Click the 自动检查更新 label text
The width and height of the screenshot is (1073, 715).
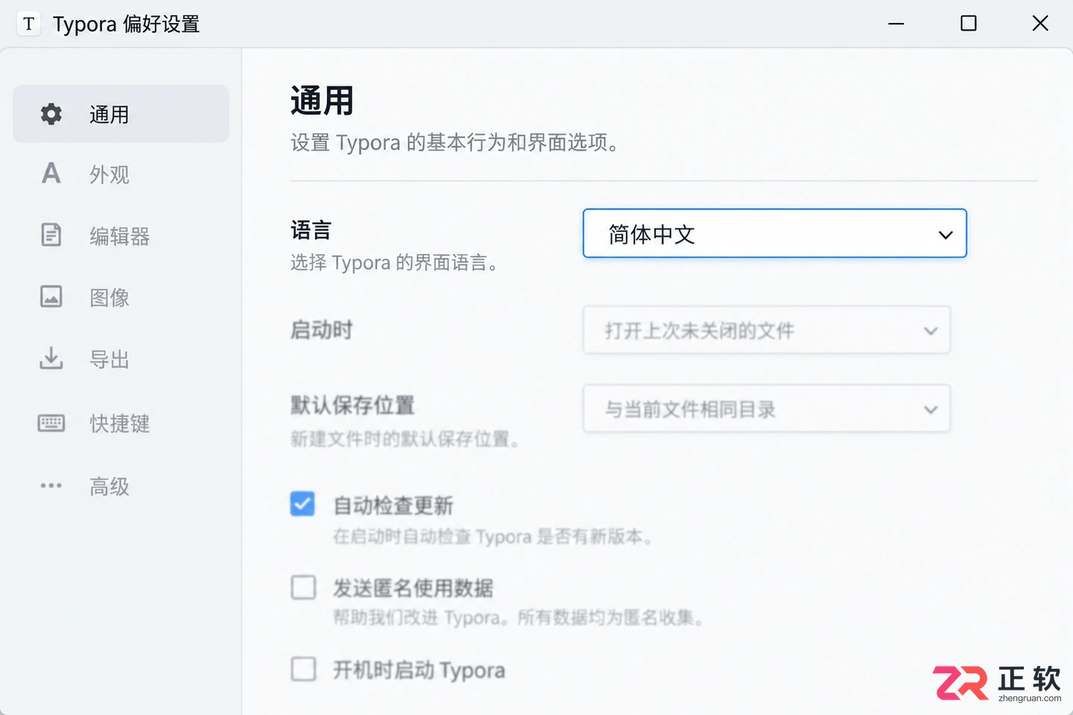click(393, 506)
